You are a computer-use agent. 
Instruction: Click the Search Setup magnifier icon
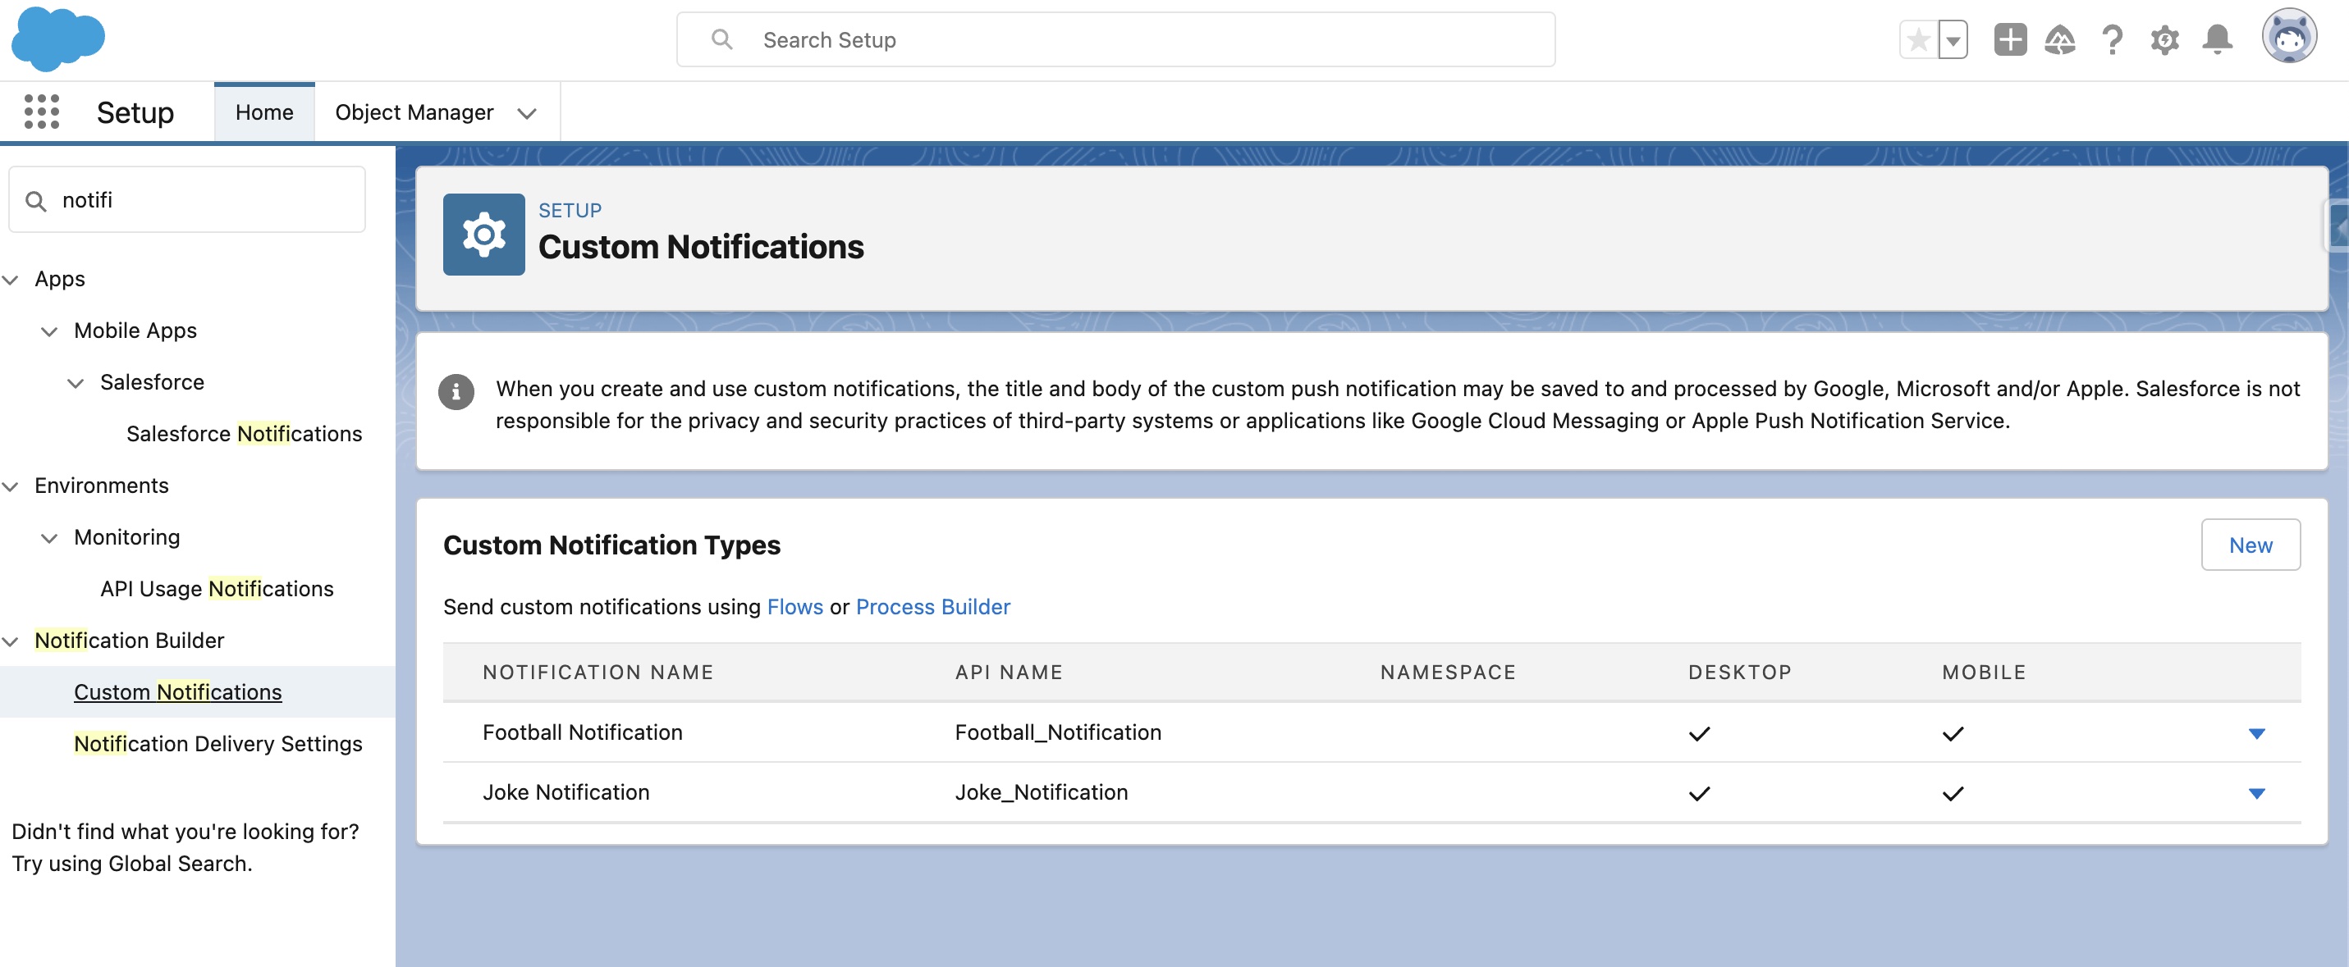[x=721, y=39]
